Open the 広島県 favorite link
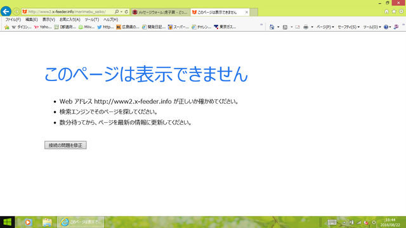The image size is (406, 228). tap(128, 27)
